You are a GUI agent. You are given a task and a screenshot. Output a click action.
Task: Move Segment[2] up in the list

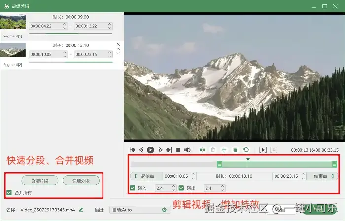pos(118,49)
